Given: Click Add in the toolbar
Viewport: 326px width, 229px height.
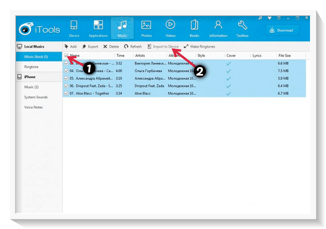Looking at the screenshot, I should coord(70,47).
